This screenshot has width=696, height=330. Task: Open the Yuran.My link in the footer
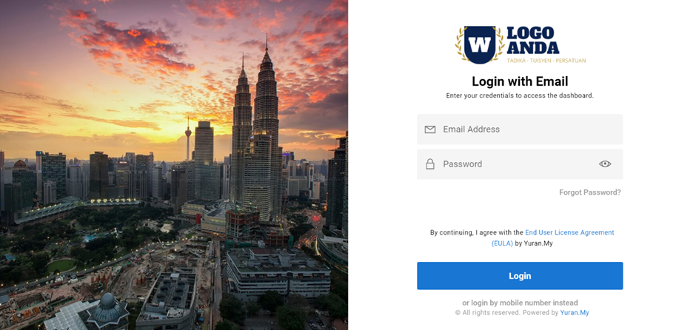[x=575, y=313]
